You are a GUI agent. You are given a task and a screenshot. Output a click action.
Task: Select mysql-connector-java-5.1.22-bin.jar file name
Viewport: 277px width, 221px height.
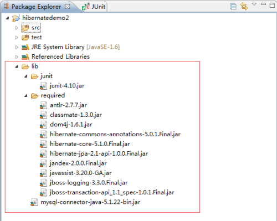click(90, 202)
